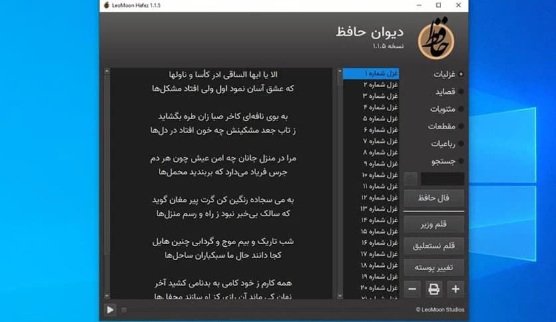Screen dimensions: 556x322
Task: Click the app icon in title bar
Action: [106, 5]
